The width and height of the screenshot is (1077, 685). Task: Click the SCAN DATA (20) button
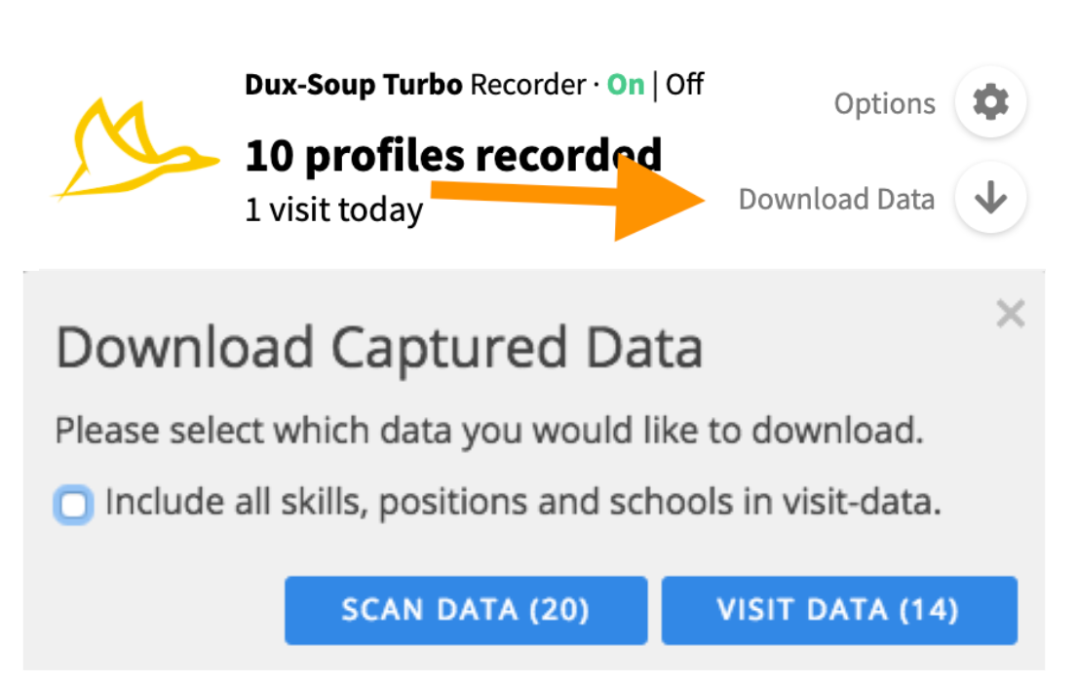point(465,610)
